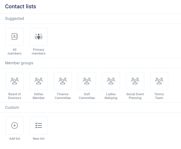Image resolution: width=181 pixels, height=149 pixels.
Task: Click the All members address book icon
Action: 15,37
